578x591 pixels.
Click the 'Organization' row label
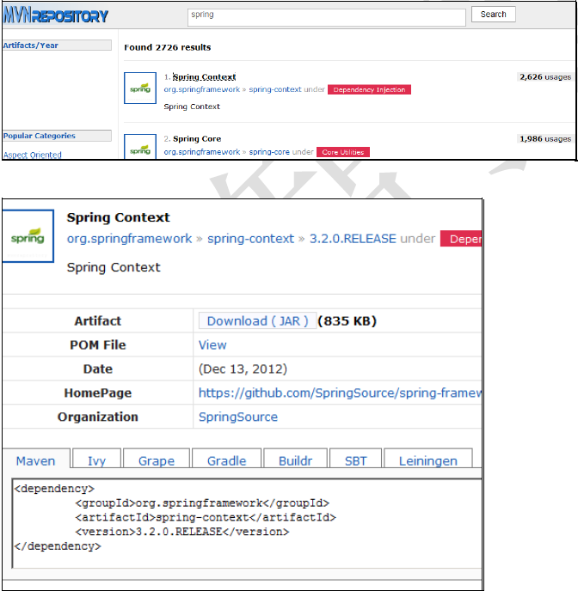(98, 417)
